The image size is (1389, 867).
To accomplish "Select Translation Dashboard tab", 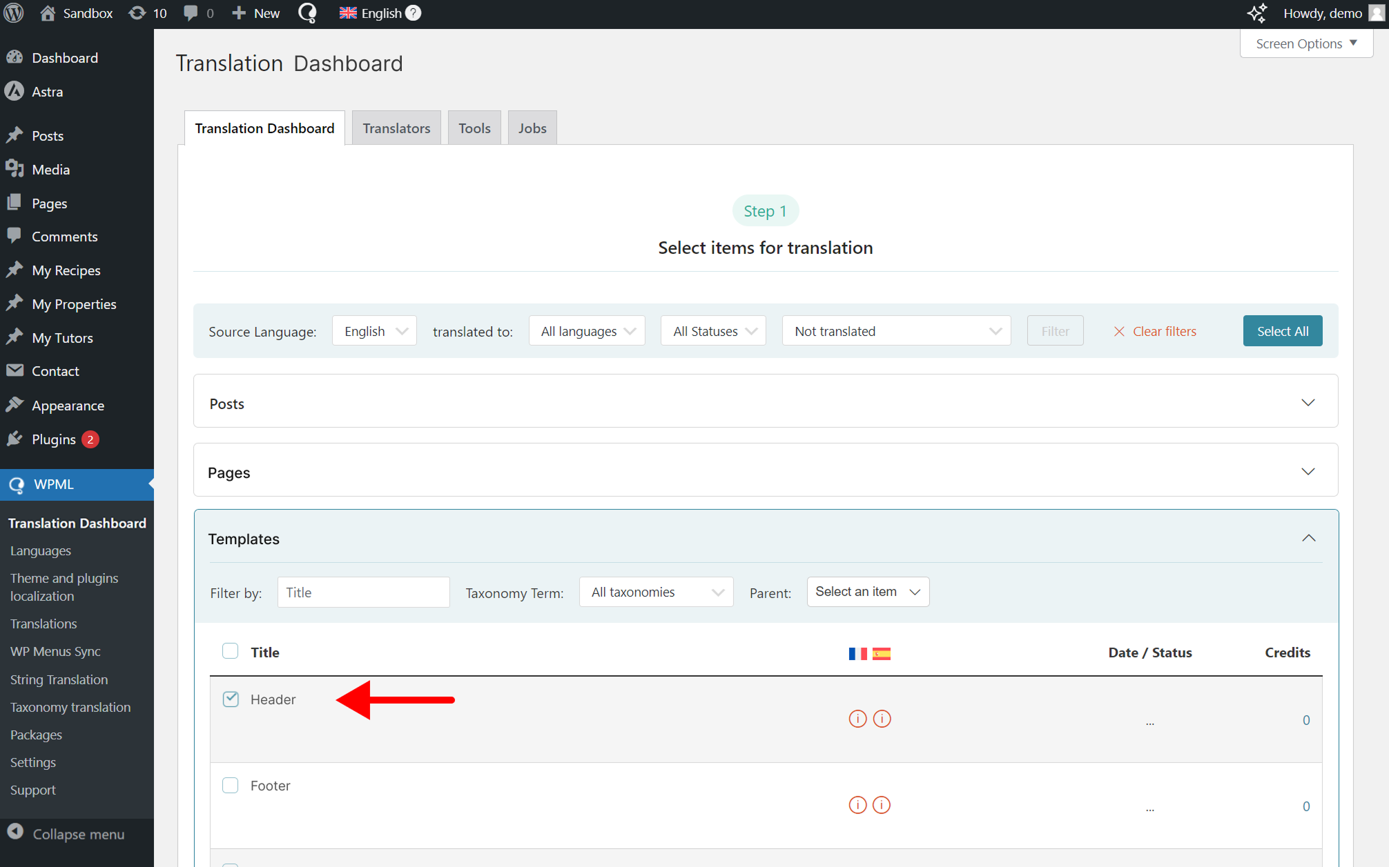I will [264, 128].
